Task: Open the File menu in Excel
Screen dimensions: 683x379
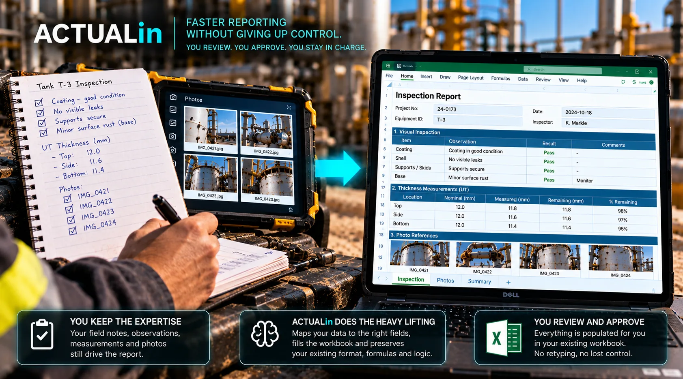Action: point(389,76)
